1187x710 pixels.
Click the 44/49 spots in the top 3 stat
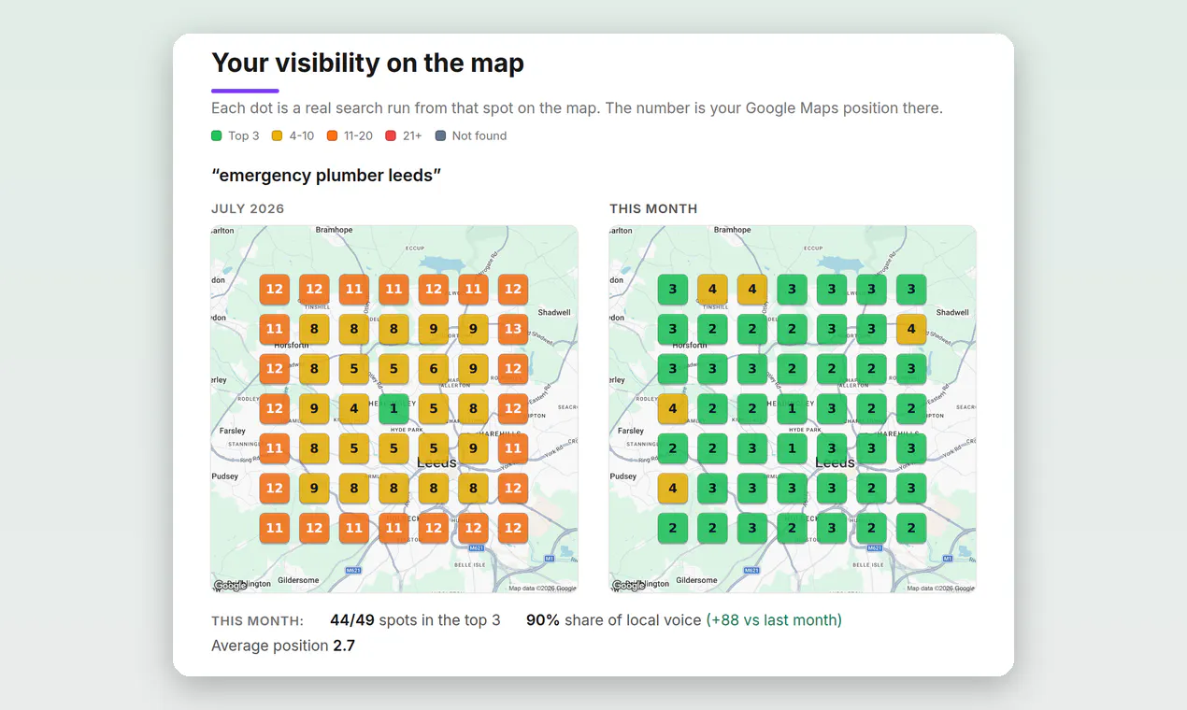coord(415,620)
